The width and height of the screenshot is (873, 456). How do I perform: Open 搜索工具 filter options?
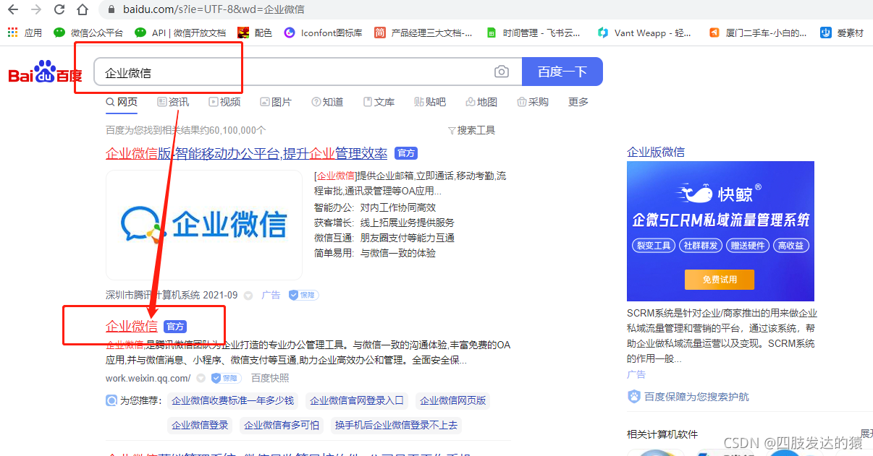coord(472,130)
